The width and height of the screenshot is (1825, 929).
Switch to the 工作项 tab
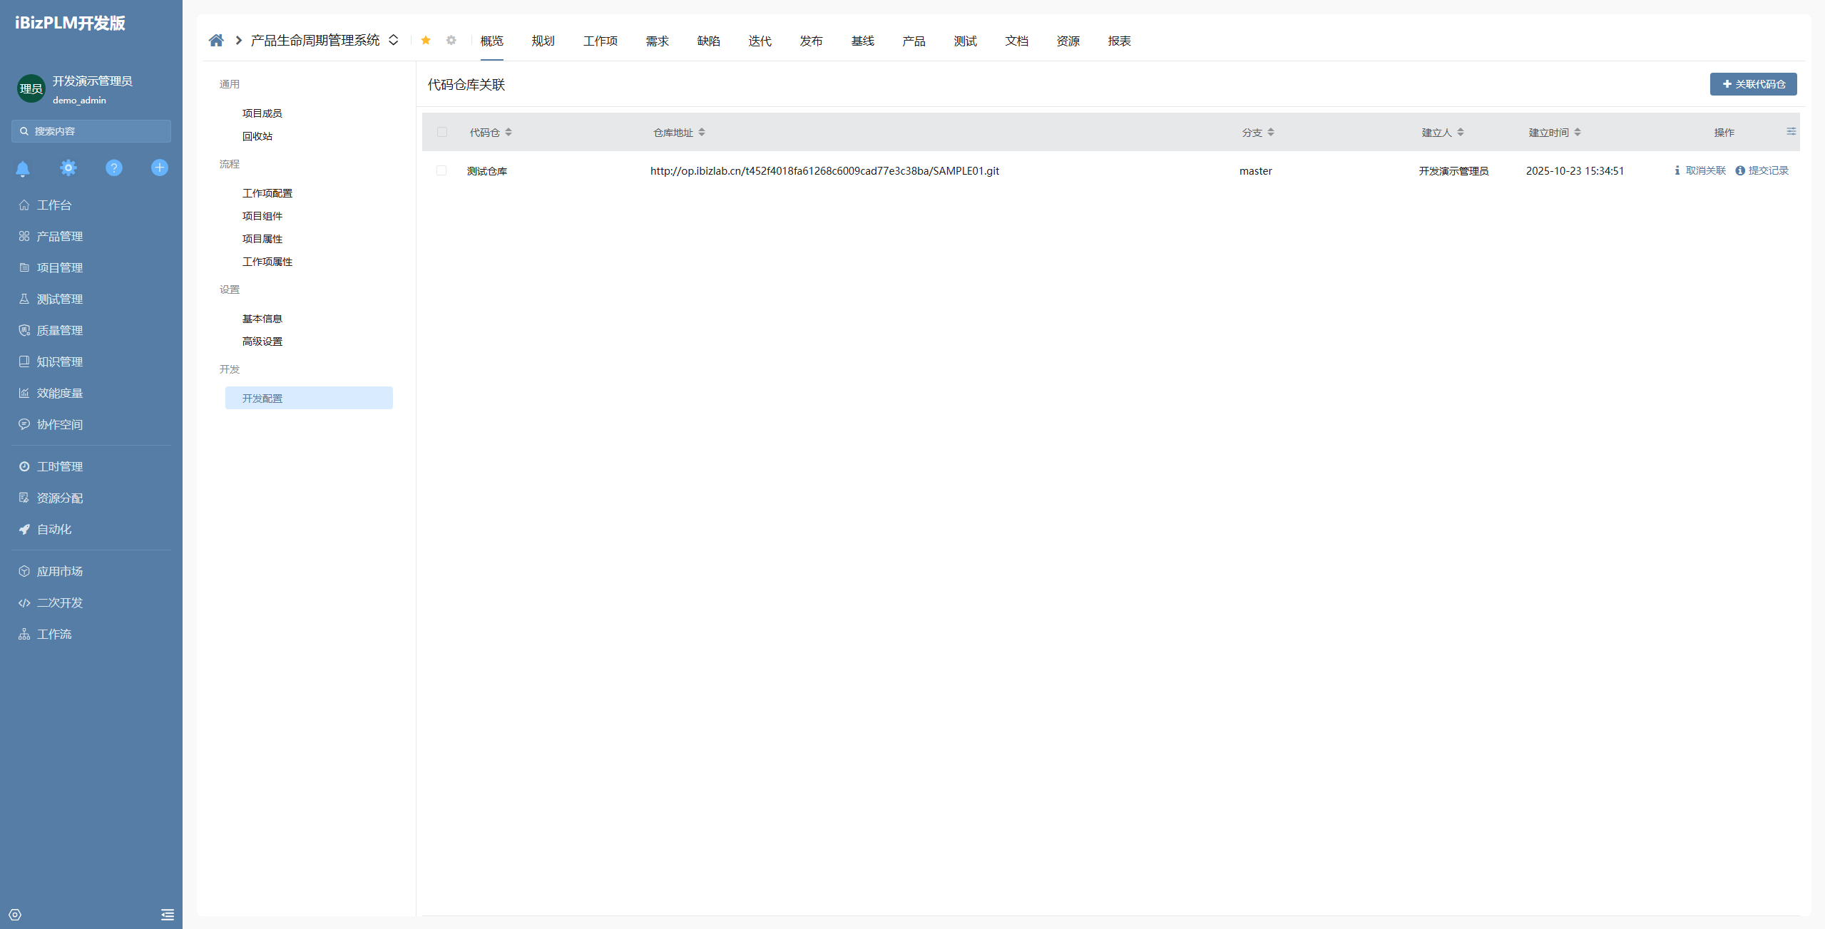600,41
